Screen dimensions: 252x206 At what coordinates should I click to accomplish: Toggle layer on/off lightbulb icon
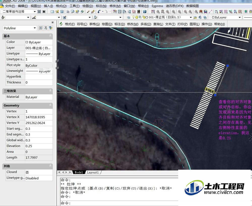(x=133, y=17)
